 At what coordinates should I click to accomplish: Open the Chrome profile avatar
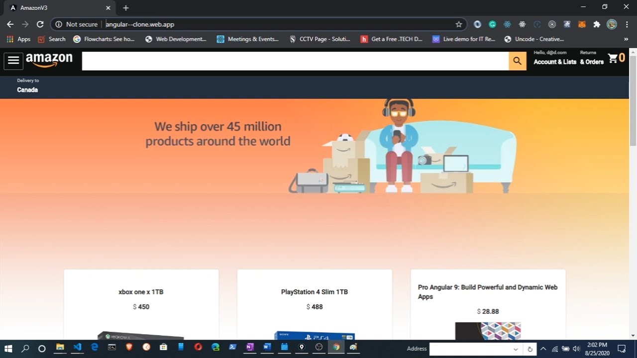(612, 24)
